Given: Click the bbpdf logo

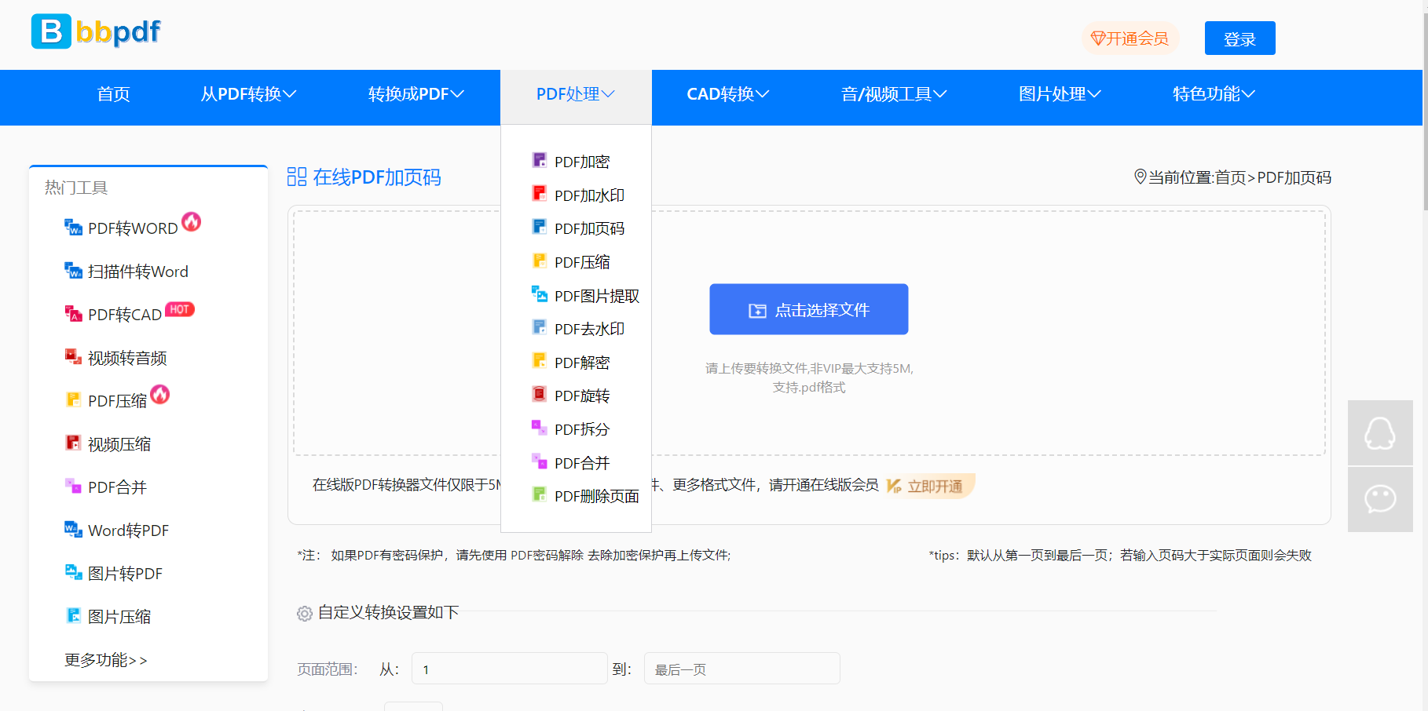Looking at the screenshot, I should click(96, 31).
